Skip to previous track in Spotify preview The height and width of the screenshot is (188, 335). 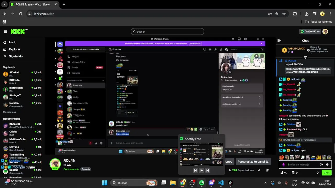195,170
